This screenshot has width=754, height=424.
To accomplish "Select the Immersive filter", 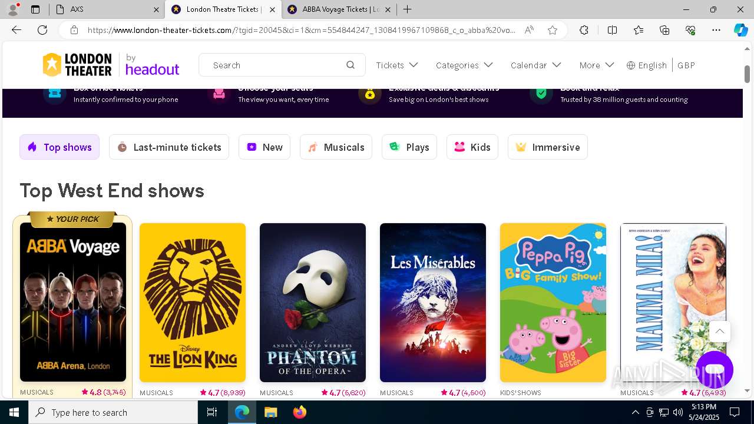I will 548,147.
